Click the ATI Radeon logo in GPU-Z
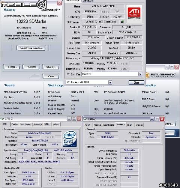This screenshot has width=180, height=188. click(134, 14)
